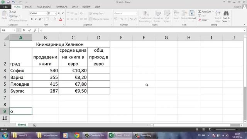
Task: Switch to the REVIEW ribbon tab
Action: tap(86, 7)
